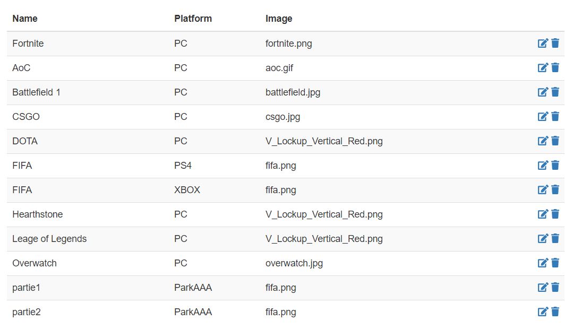Viewport: 573px width, 329px height.
Task: Remove Hearthstone via its trash icon
Action: tap(555, 214)
